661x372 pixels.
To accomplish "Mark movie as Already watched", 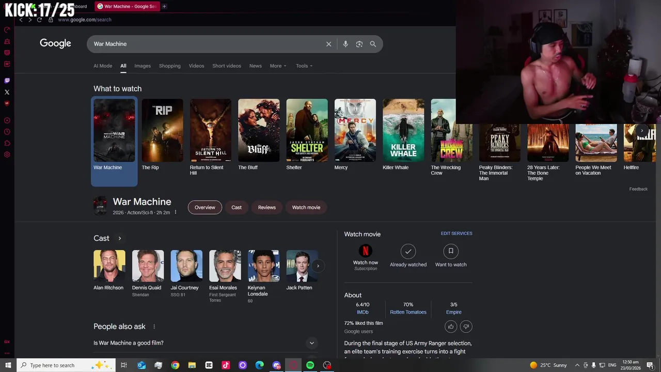I will coord(408,251).
